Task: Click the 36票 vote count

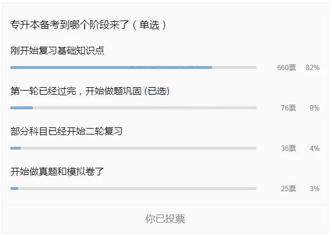Action: click(289, 148)
